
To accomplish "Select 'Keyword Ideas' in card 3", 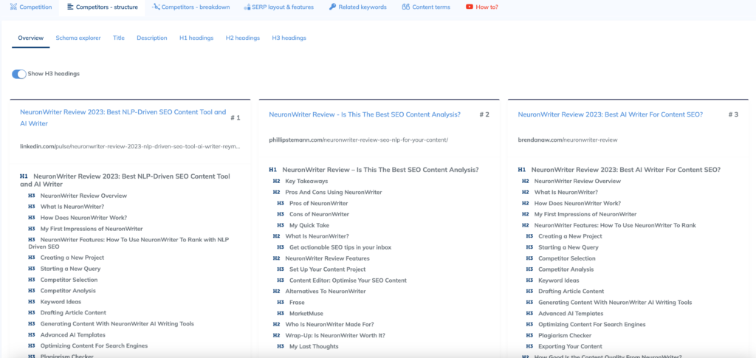I will pos(559,280).
